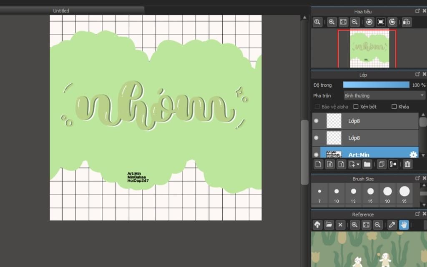Click the layer list scroll-down arrow
The width and height of the screenshot is (427, 267).
(423, 155)
